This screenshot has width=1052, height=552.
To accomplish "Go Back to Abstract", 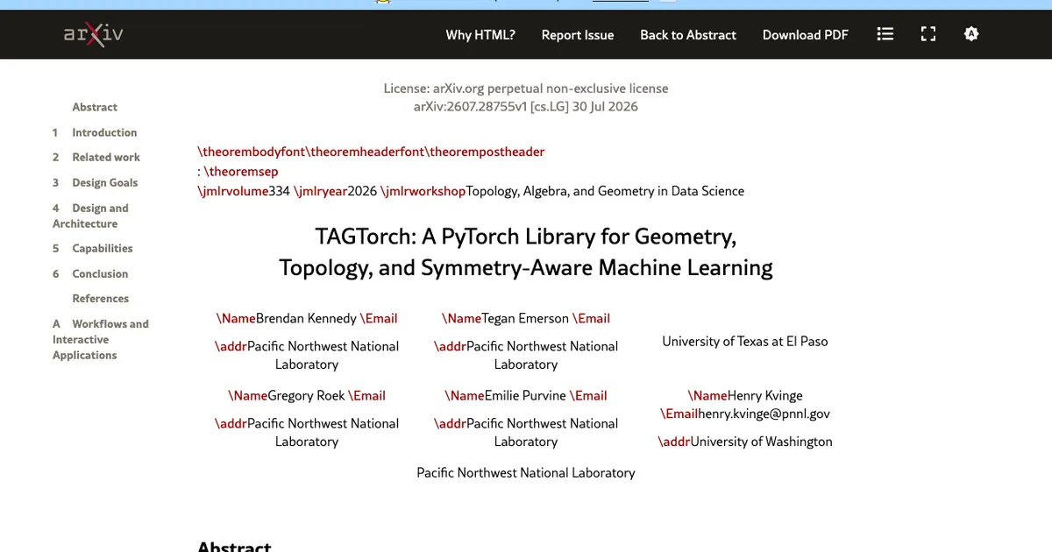I will coord(688,35).
